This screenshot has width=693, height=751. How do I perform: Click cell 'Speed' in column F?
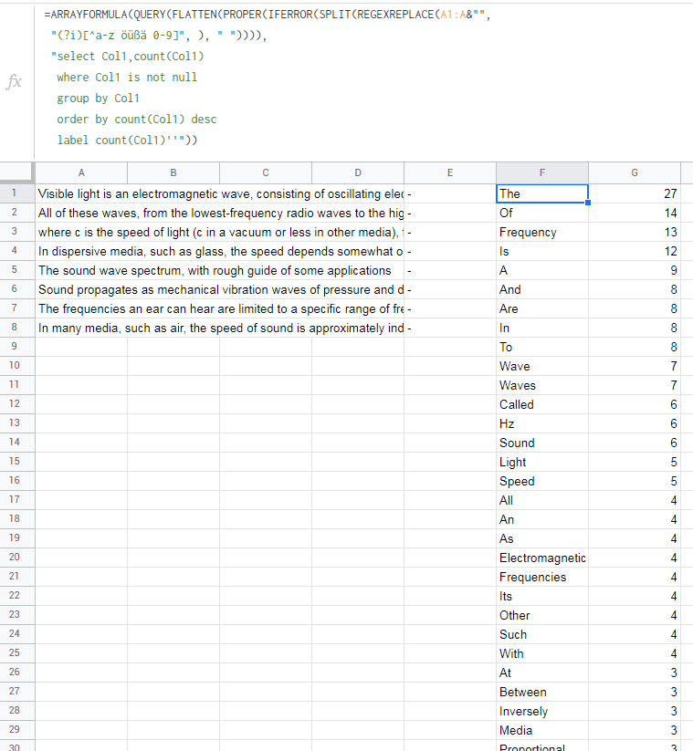coord(542,481)
